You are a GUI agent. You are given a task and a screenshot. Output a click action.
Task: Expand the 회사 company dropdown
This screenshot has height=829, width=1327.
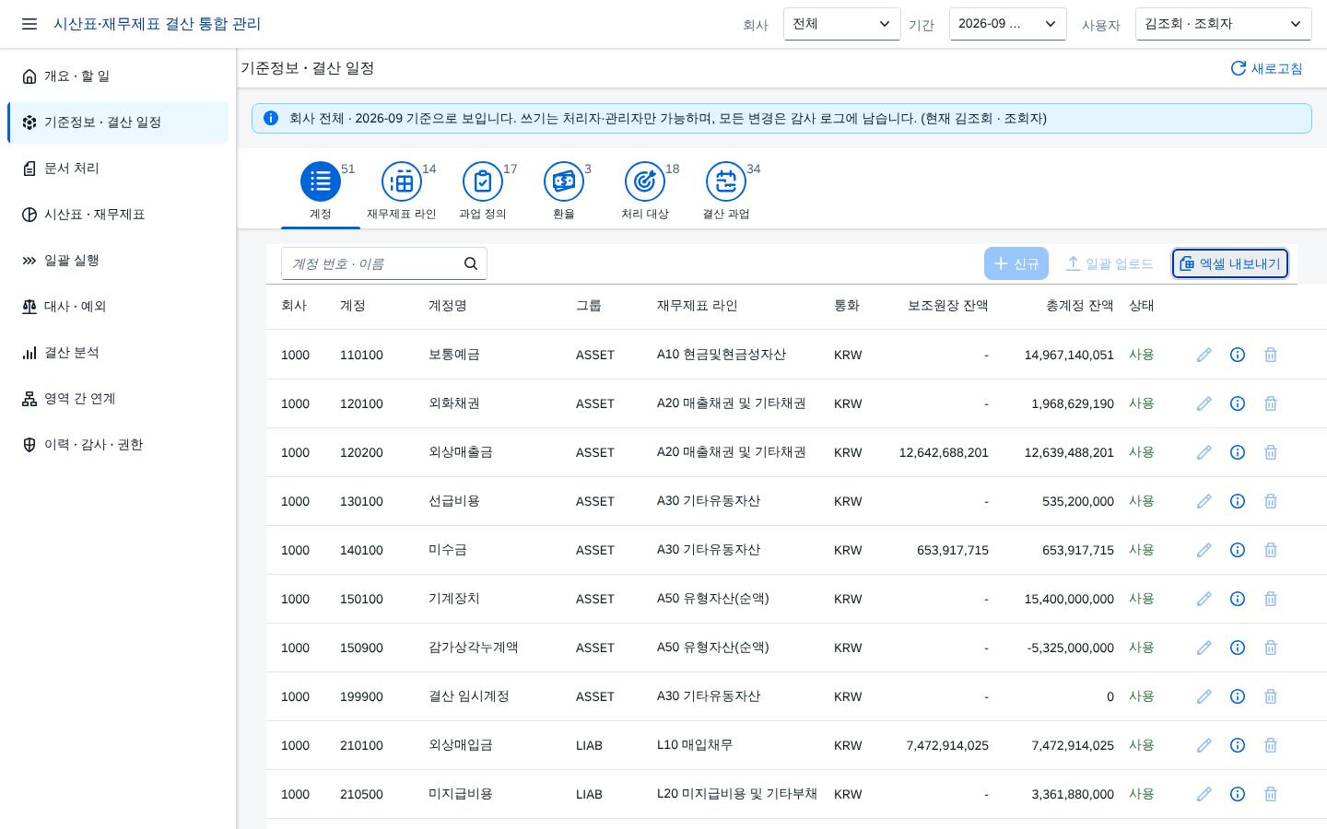pos(842,24)
